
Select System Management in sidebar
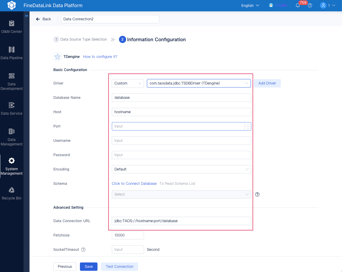coord(12,167)
